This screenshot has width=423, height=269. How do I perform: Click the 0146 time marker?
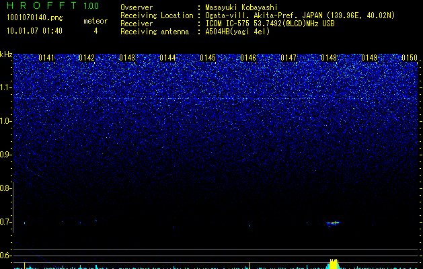(x=248, y=57)
